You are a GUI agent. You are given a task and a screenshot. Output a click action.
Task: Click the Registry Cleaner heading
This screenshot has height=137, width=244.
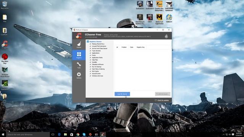(x=96, y=41)
